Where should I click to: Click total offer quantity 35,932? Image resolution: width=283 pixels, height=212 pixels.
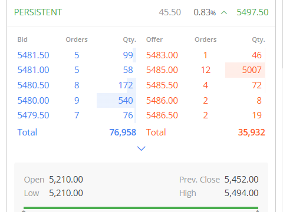[252, 132]
